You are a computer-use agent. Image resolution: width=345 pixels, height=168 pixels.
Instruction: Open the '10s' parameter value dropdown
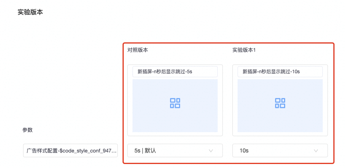pyautogui.click(x=280, y=150)
